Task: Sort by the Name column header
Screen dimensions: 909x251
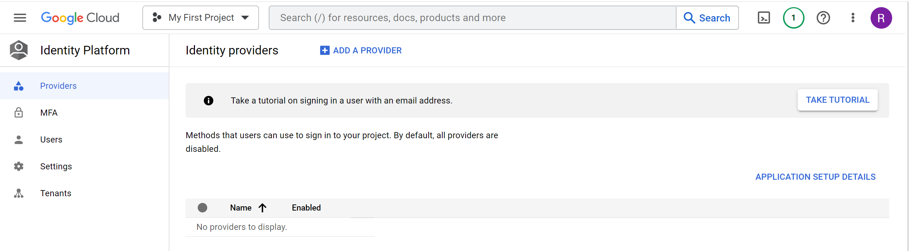Action: coord(241,208)
